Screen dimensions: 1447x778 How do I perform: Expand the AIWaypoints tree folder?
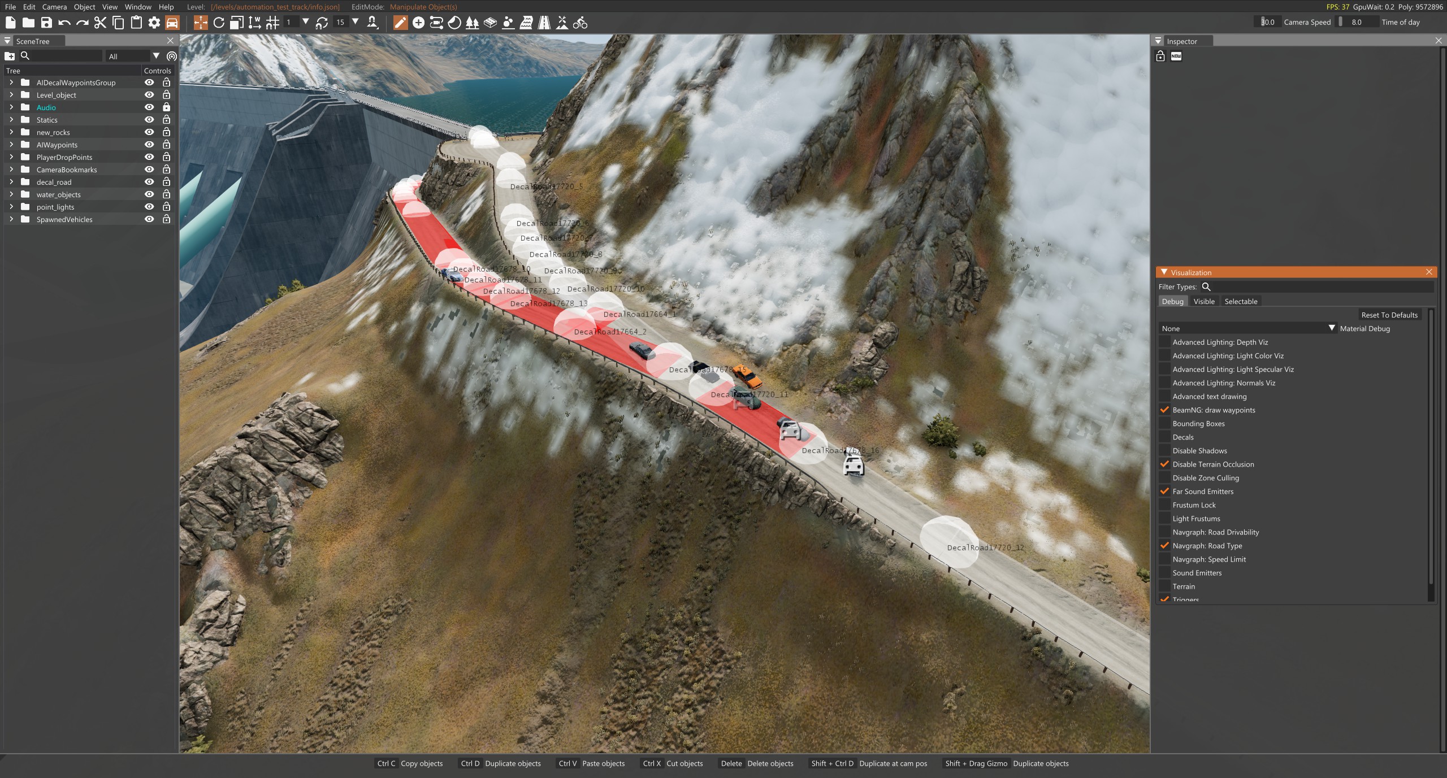pyautogui.click(x=11, y=145)
